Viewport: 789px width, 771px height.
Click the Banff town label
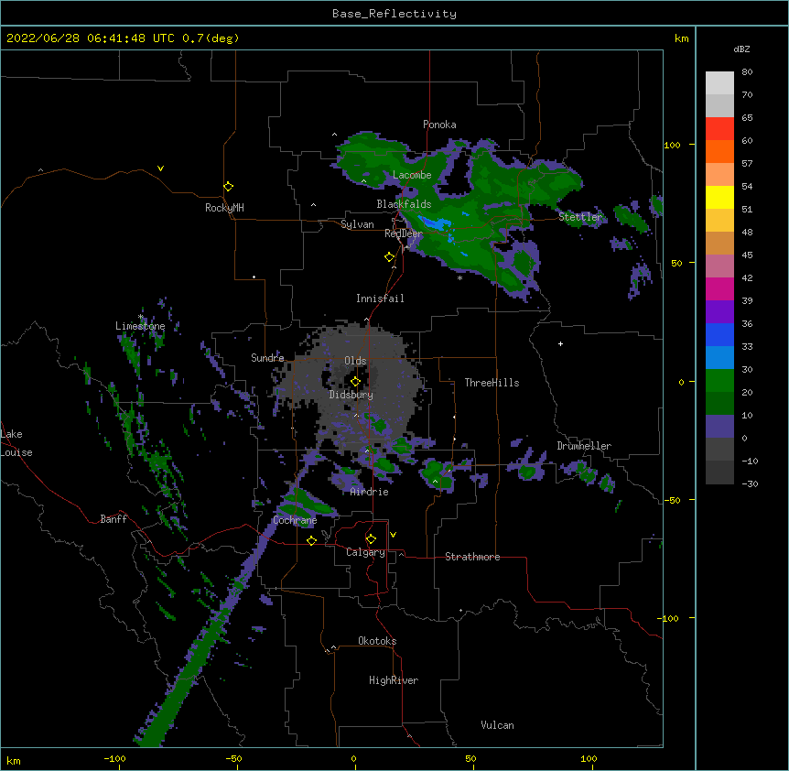(x=113, y=519)
